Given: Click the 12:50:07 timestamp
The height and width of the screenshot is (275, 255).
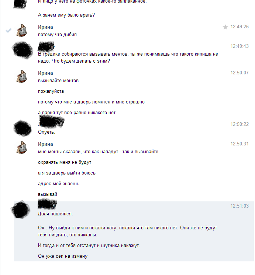Looking at the screenshot, I should (x=240, y=73).
